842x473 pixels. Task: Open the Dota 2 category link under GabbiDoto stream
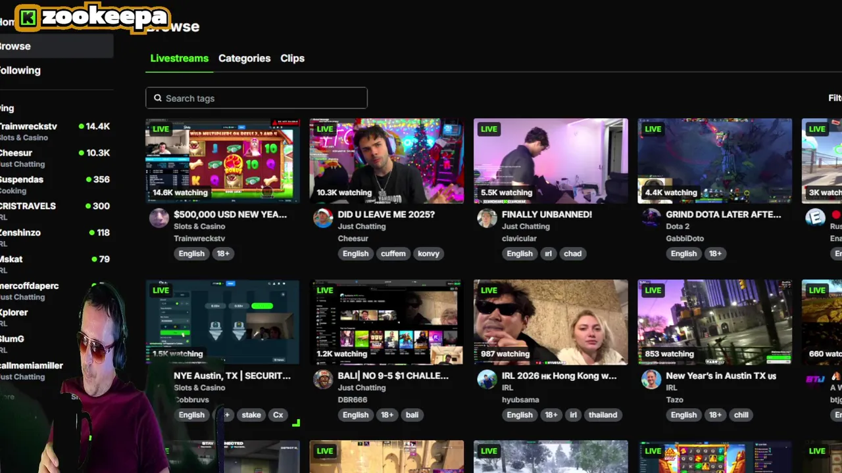pyautogui.click(x=678, y=227)
